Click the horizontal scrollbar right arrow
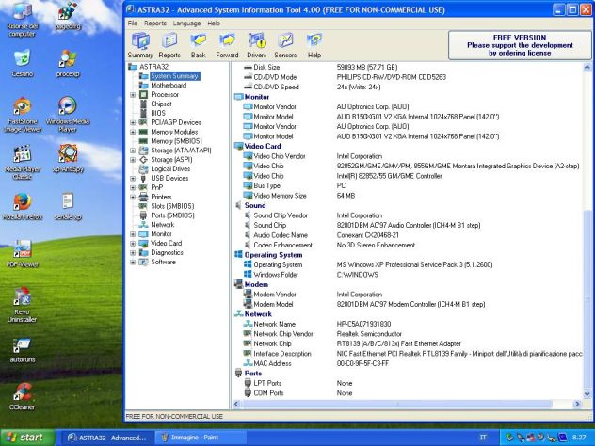 coord(577,404)
